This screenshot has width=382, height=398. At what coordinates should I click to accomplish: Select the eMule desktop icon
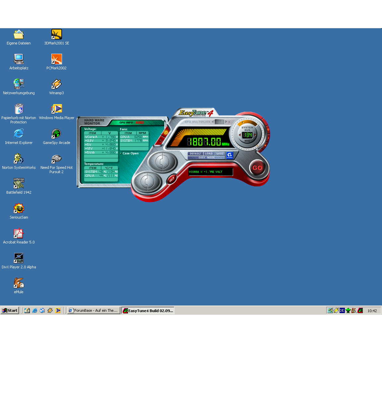19,286
